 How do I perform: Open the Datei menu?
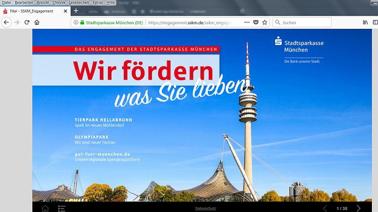[7, 3]
